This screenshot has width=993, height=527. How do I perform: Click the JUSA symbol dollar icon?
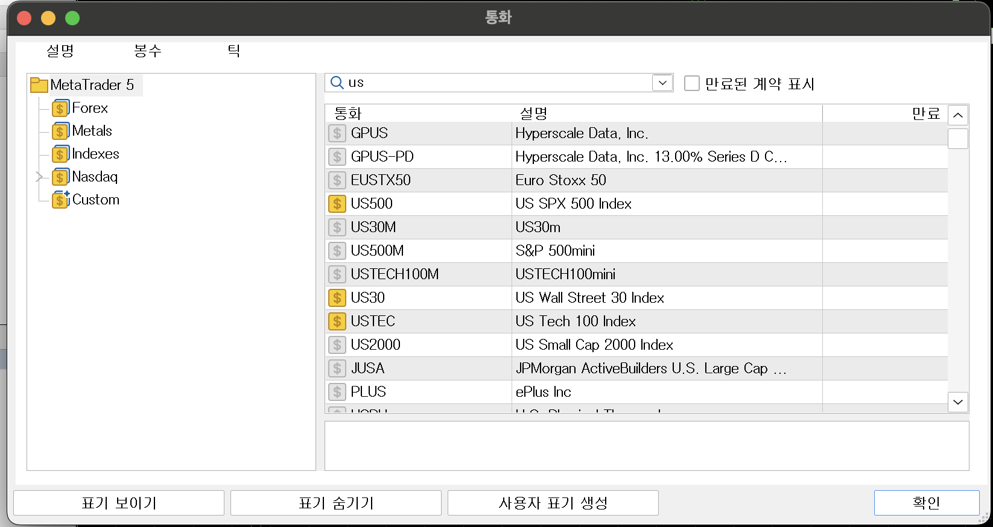(337, 368)
